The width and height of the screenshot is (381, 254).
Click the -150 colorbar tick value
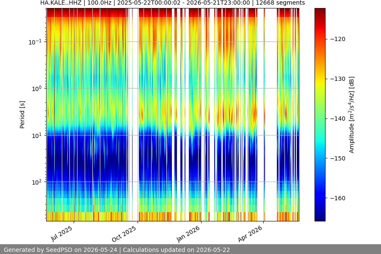point(338,158)
